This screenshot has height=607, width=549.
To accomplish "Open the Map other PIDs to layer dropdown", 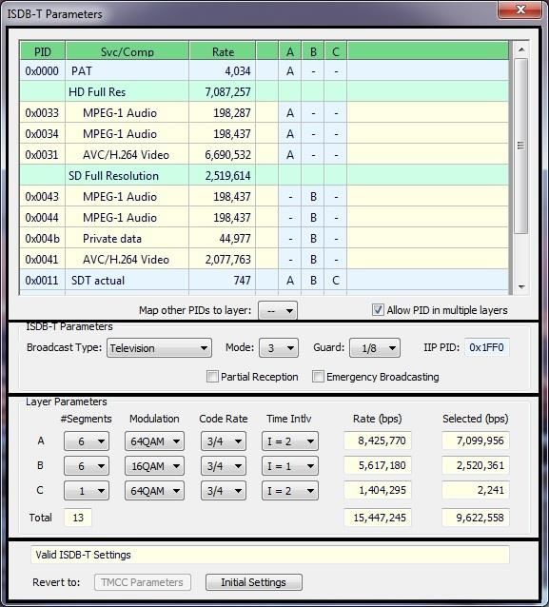I will coord(278,310).
